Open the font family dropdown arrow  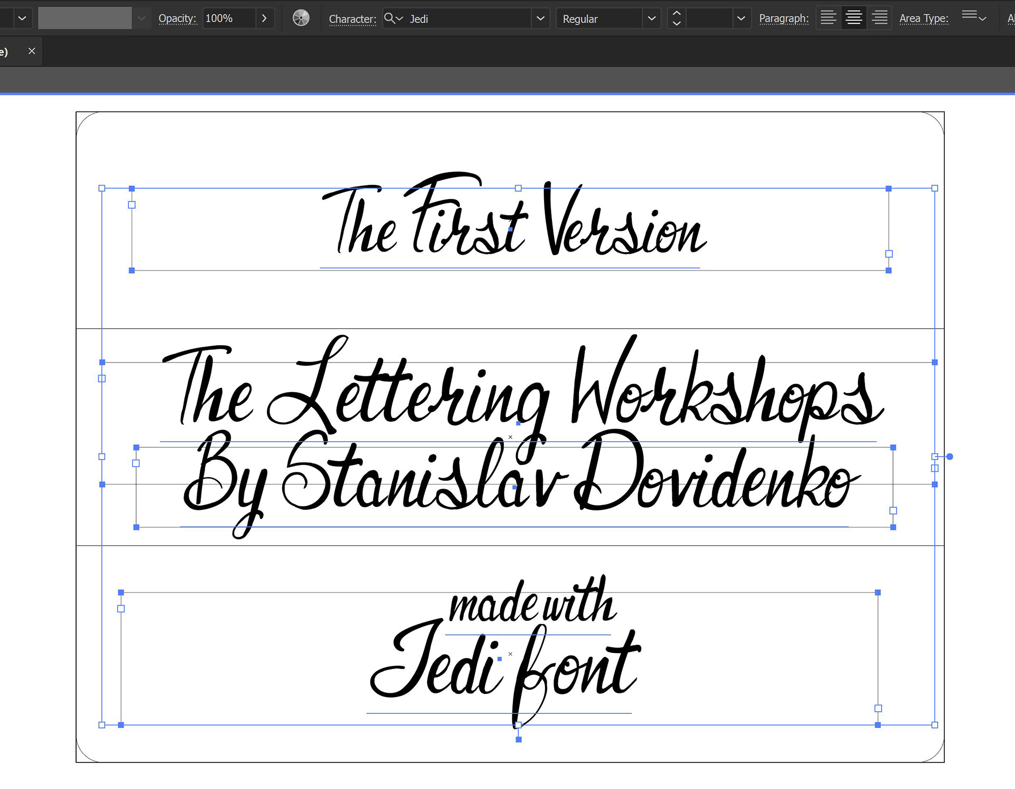(x=540, y=18)
